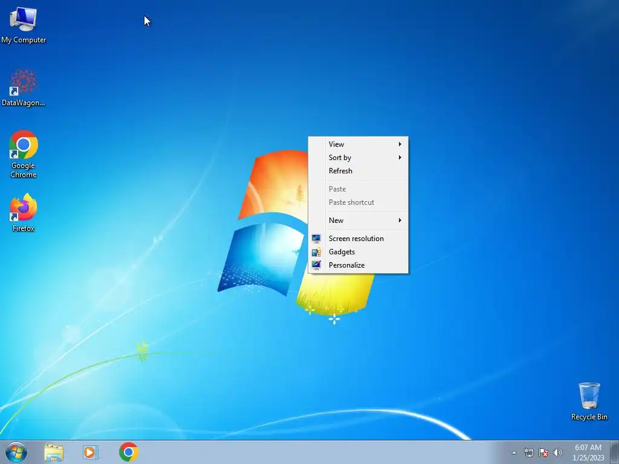The width and height of the screenshot is (619, 464).
Task: Select the DataWagon shortcut icon
Action: pyautogui.click(x=24, y=88)
